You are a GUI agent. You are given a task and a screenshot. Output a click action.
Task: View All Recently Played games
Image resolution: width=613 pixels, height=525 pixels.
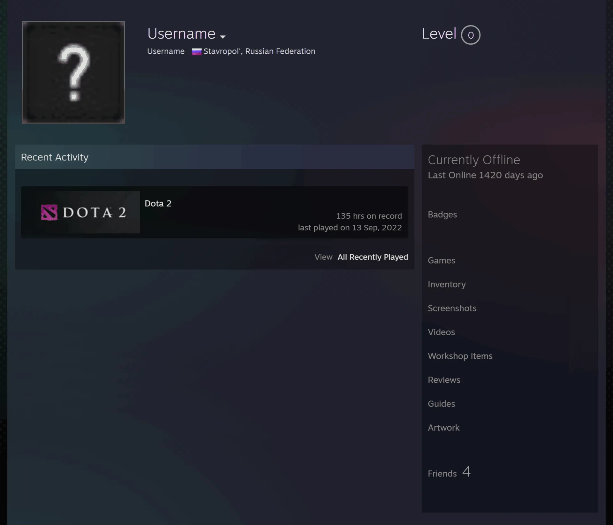(x=373, y=257)
